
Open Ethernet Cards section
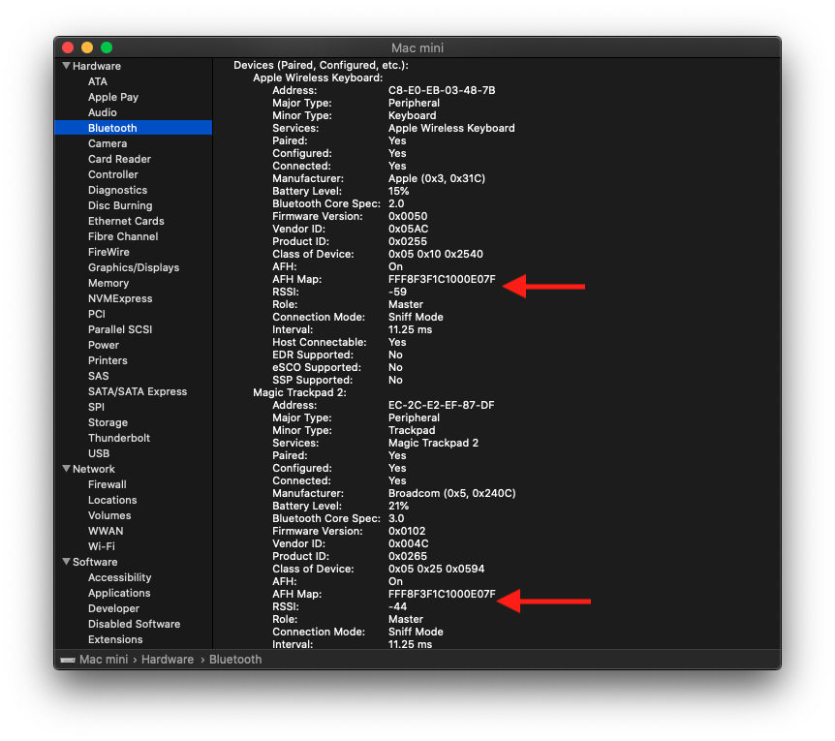pyautogui.click(x=126, y=221)
